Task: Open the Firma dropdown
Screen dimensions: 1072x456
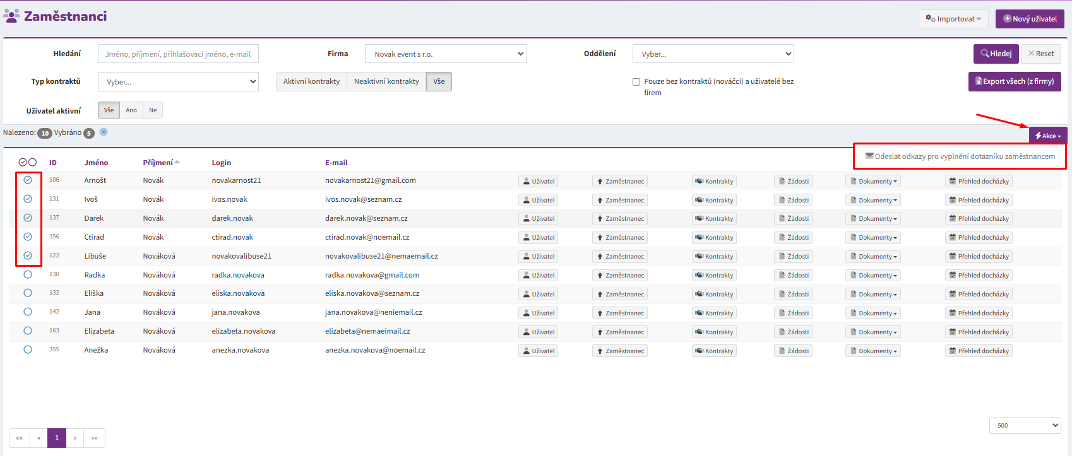Action: click(x=445, y=54)
